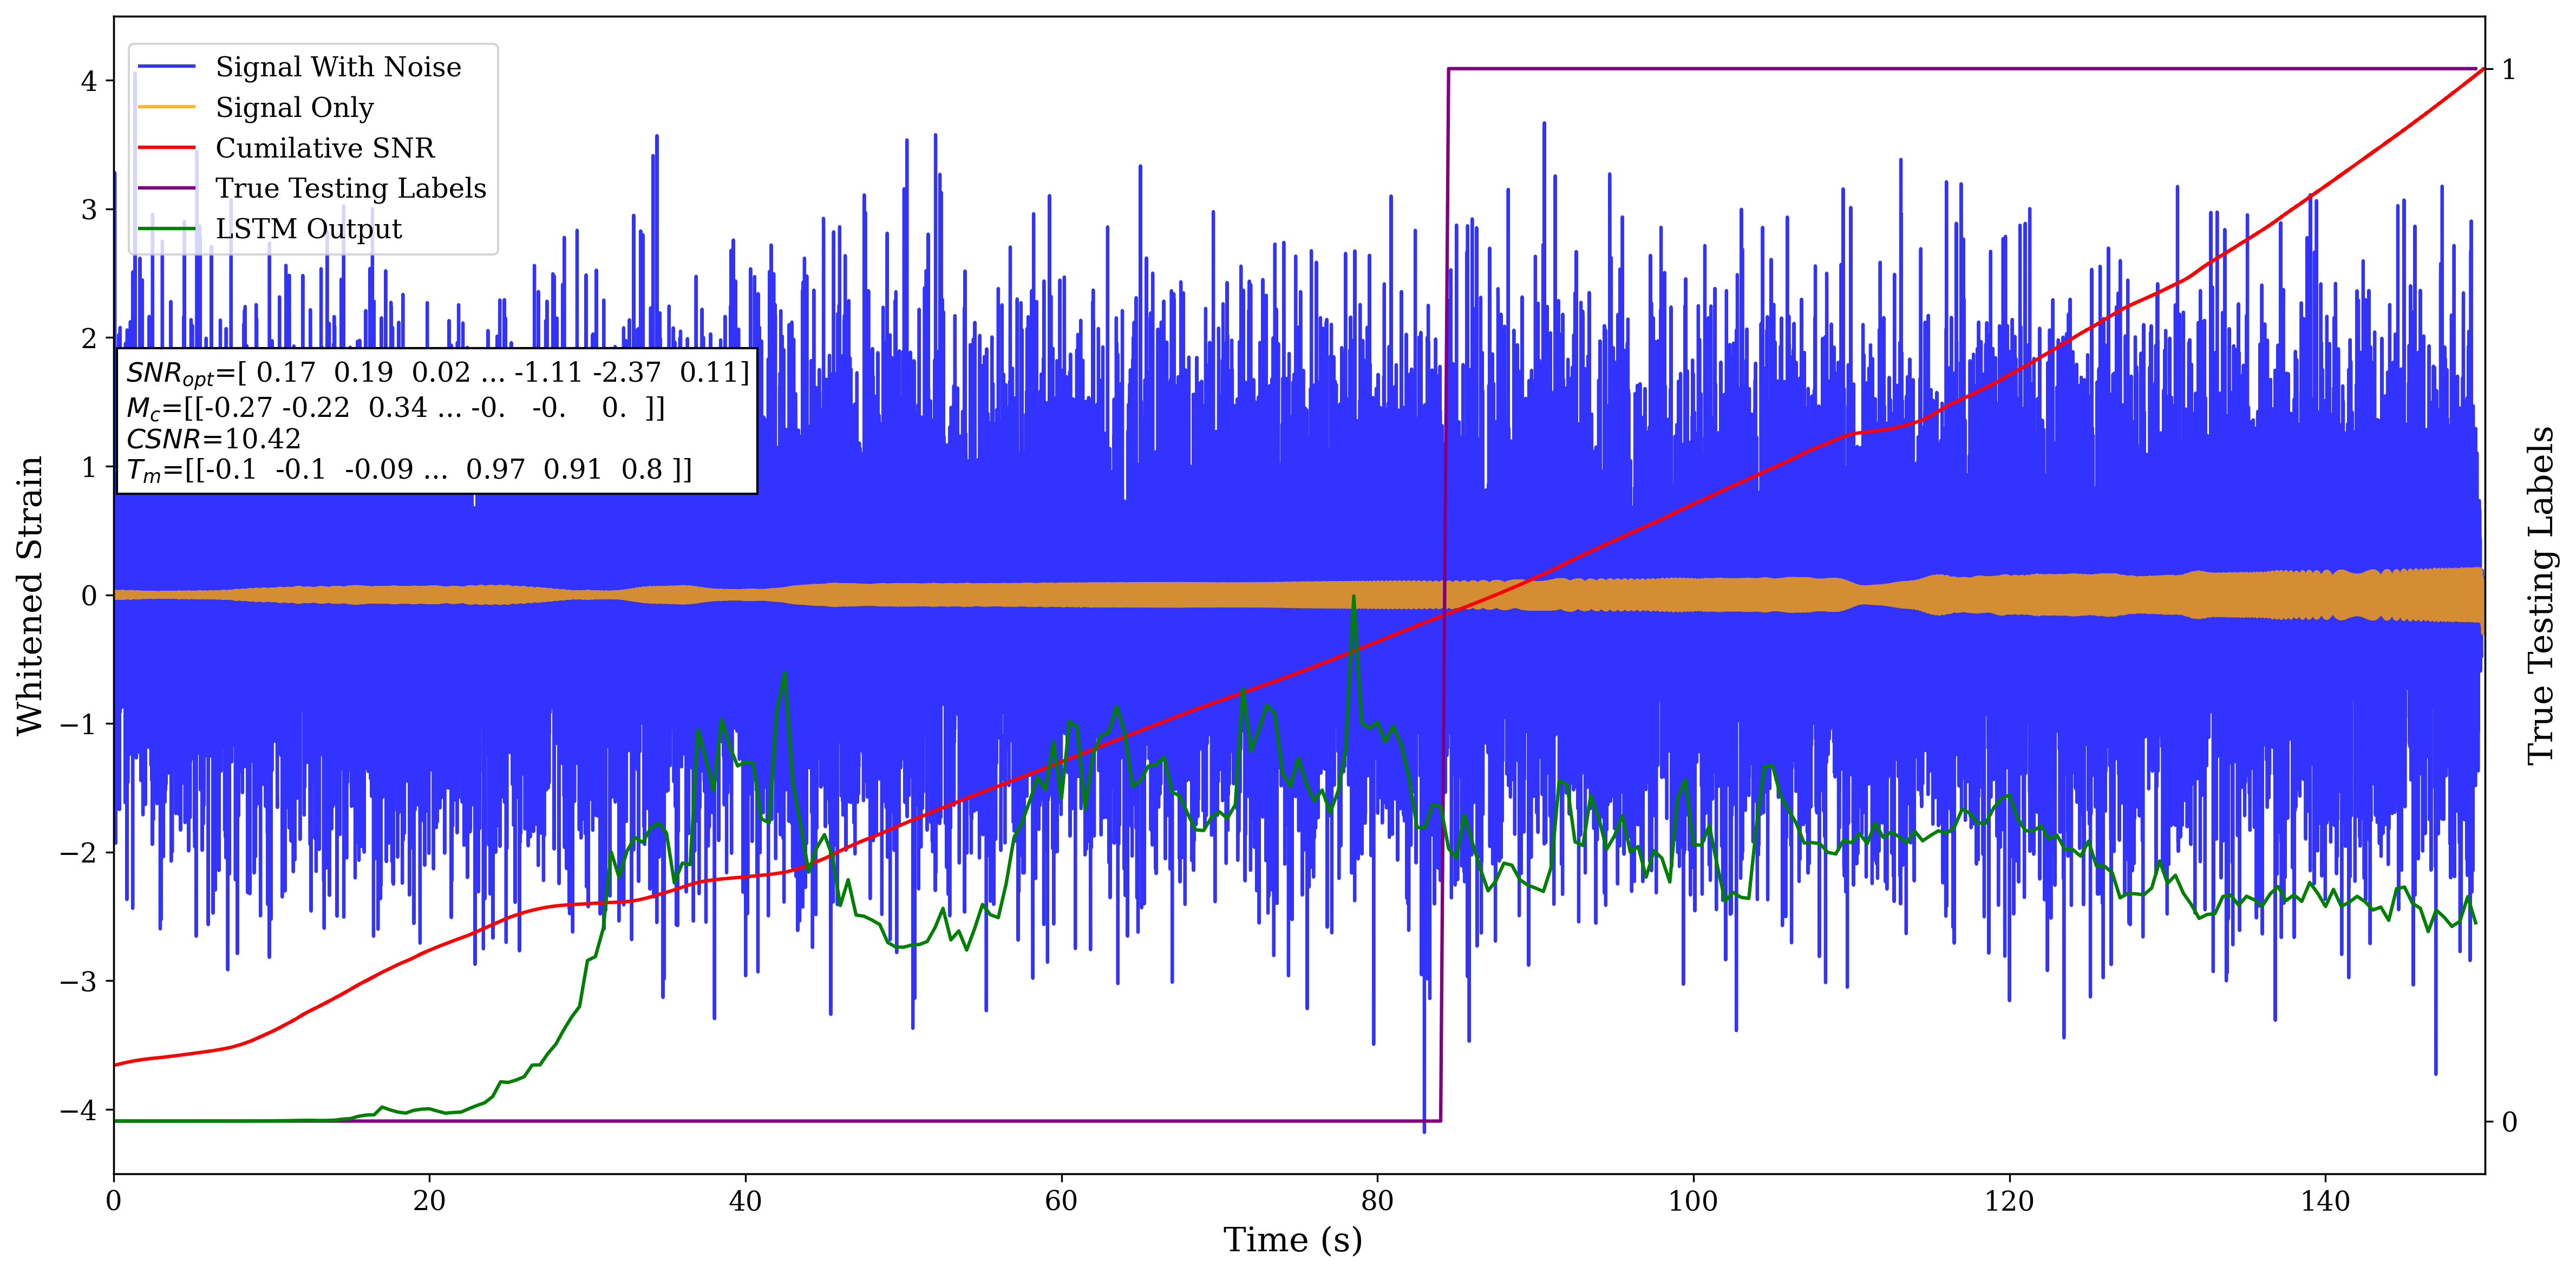
Task: Click the Time (s) axis label
Action: 1292,1240
